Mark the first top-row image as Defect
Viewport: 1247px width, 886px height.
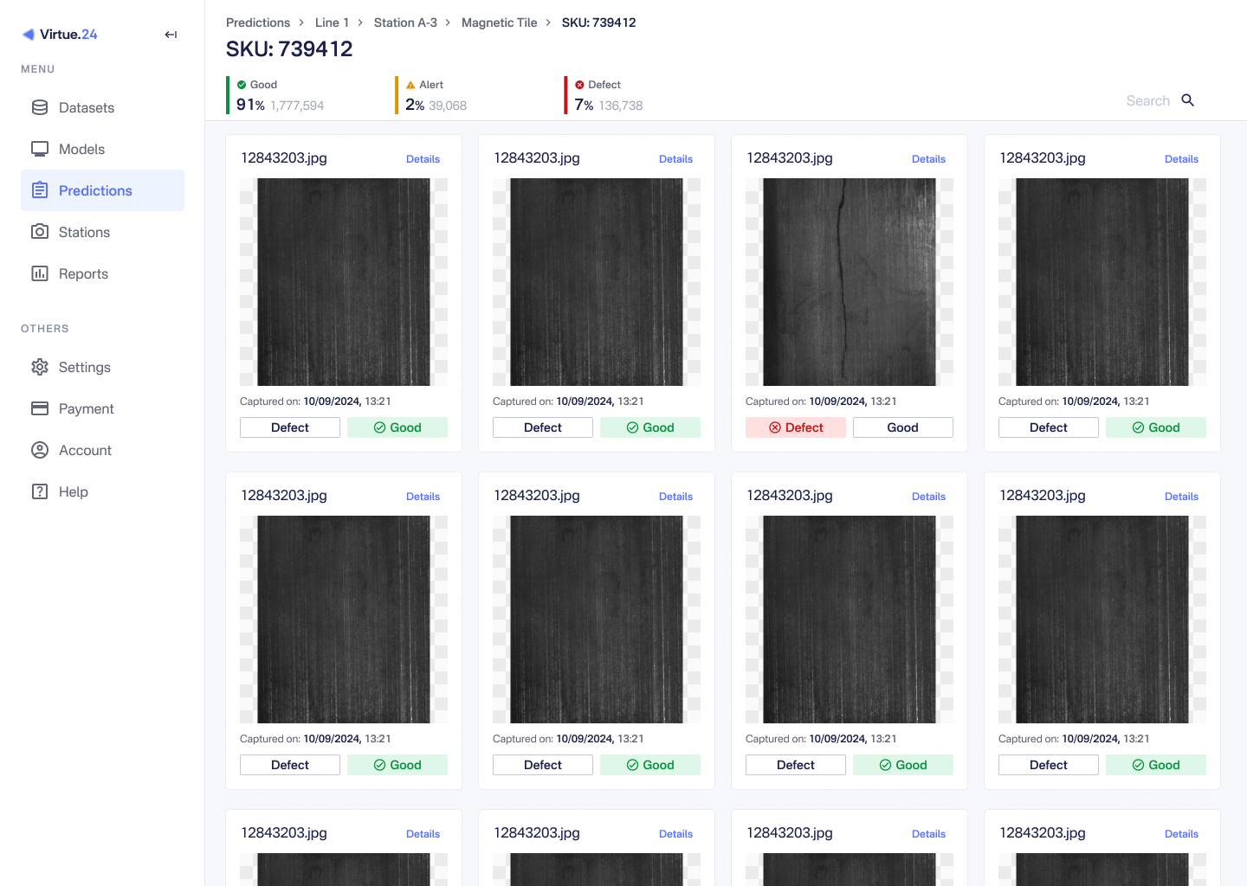(x=289, y=427)
